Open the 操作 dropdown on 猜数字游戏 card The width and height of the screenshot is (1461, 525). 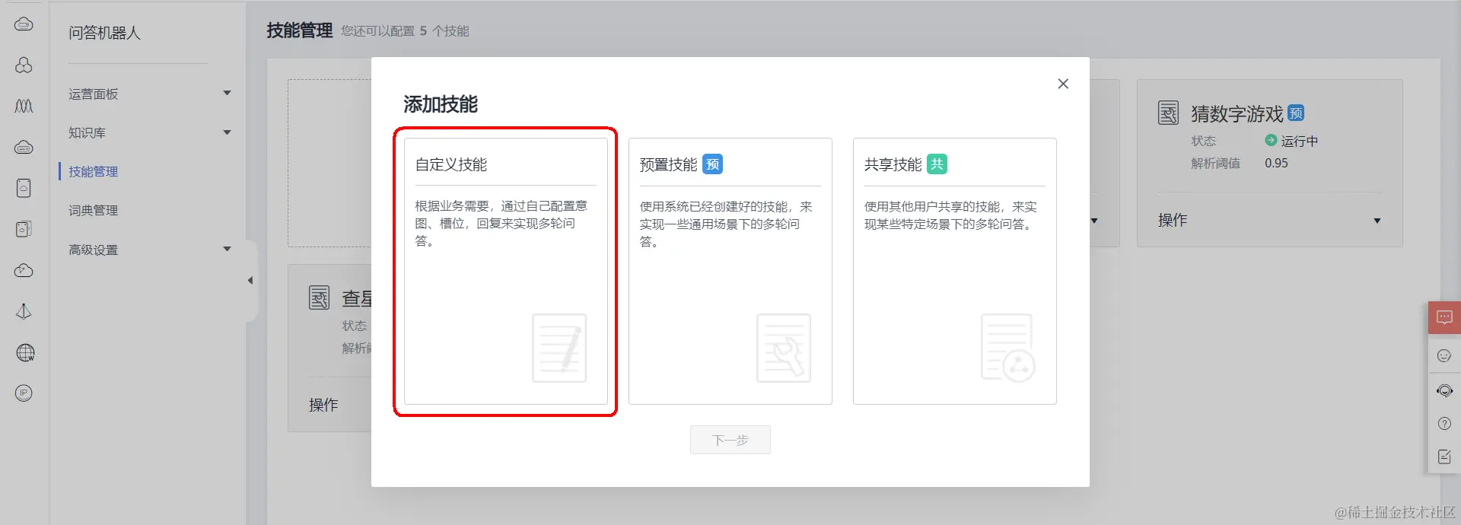1377,221
